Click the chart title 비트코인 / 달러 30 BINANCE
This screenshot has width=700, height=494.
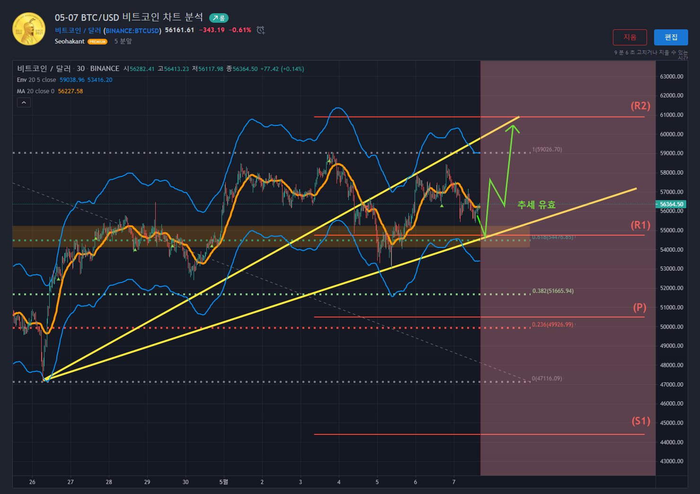coord(68,69)
